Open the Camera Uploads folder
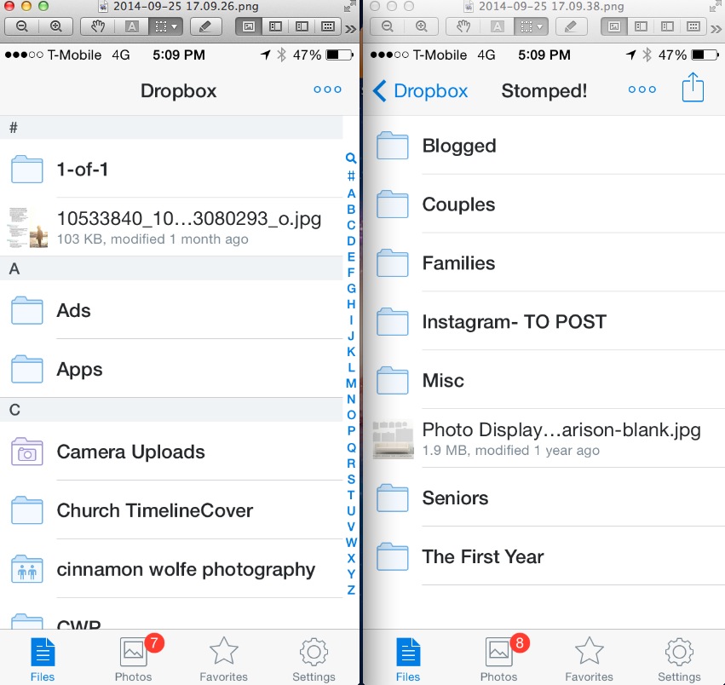The image size is (725, 685). [x=171, y=452]
